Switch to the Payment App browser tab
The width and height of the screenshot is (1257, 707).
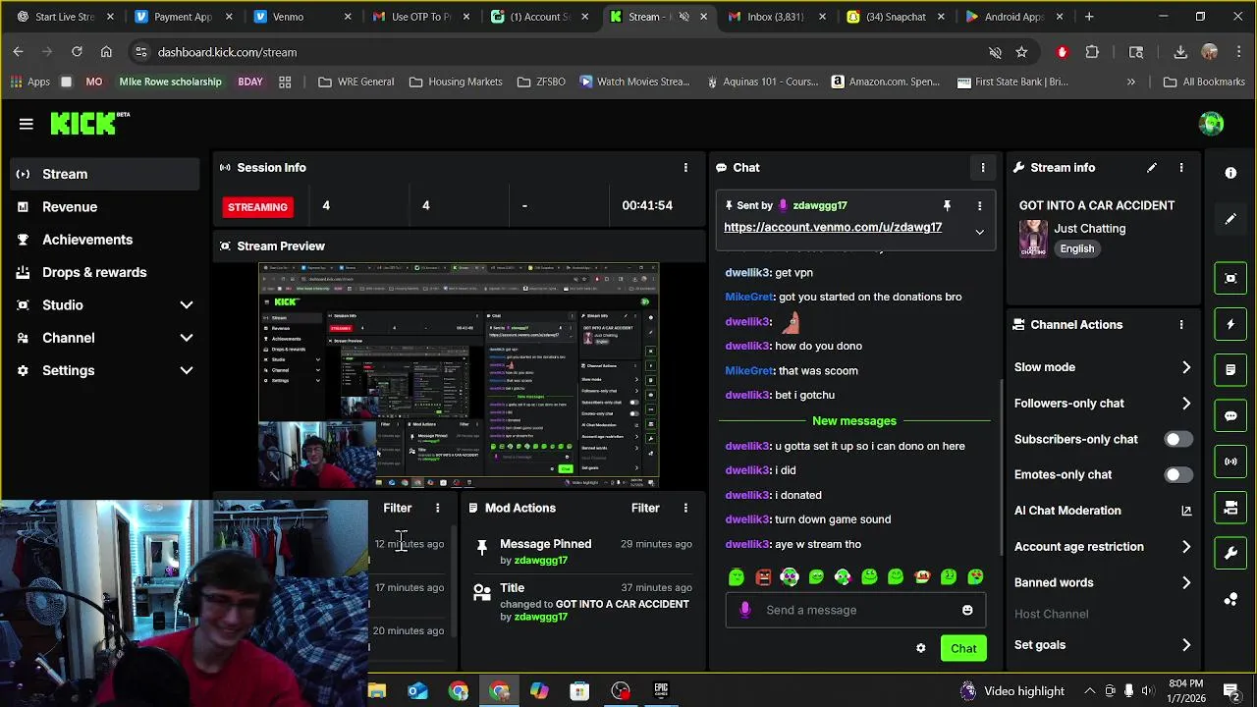183,17
